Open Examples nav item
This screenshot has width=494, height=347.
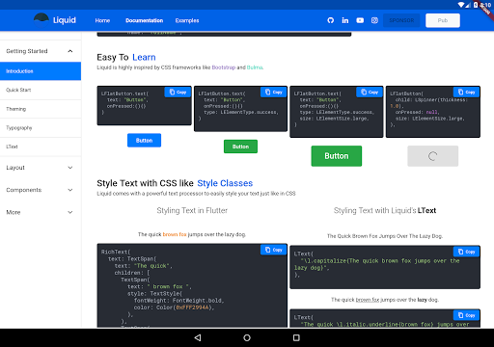tap(187, 20)
